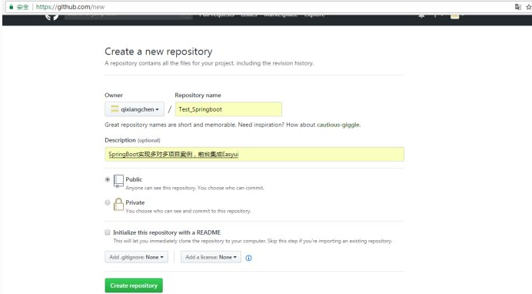The image size is (532, 294).
Task: Select the Private visibility radio button
Action: coord(108,202)
